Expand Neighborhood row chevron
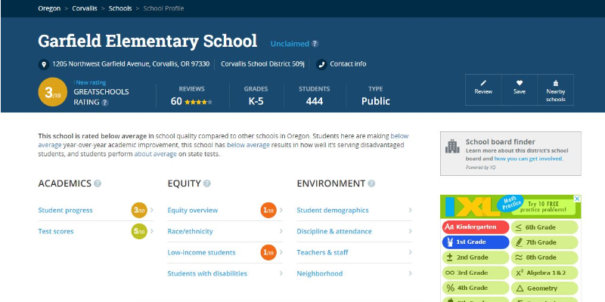605x302 pixels. [x=410, y=274]
